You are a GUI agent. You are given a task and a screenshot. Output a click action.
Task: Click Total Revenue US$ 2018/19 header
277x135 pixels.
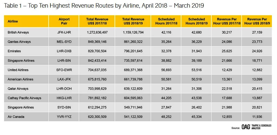(x=133, y=21)
